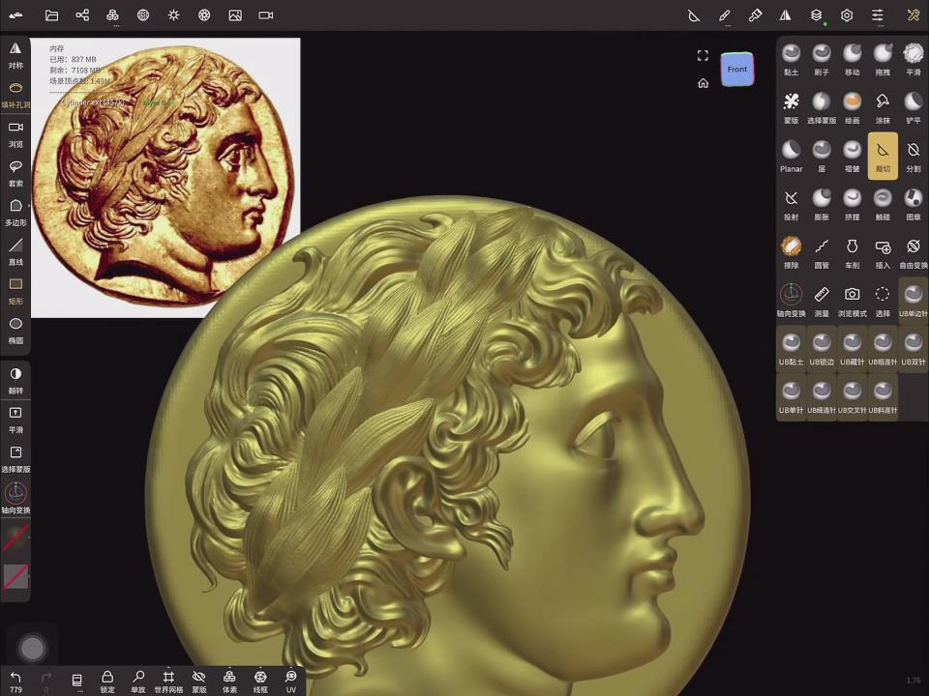Open the topology menu in top bar
This screenshot has height=696, width=929.
[143, 15]
